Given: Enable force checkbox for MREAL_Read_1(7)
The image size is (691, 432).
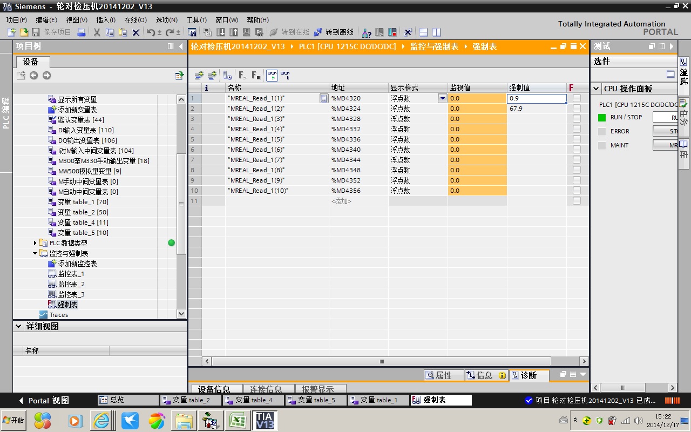Looking at the screenshot, I should (577, 160).
